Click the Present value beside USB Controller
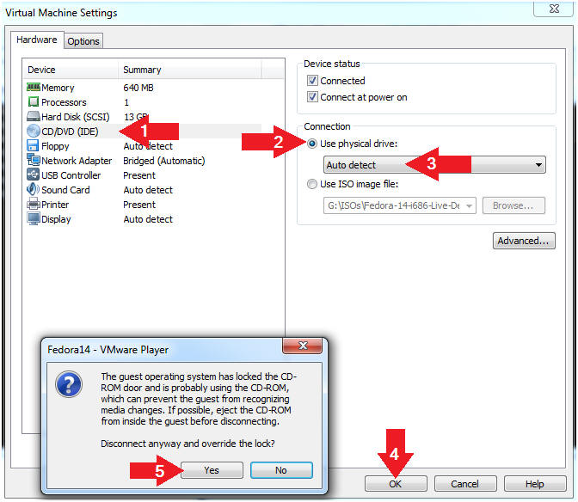The height and width of the screenshot is (502, 578). tap(139, 175)
